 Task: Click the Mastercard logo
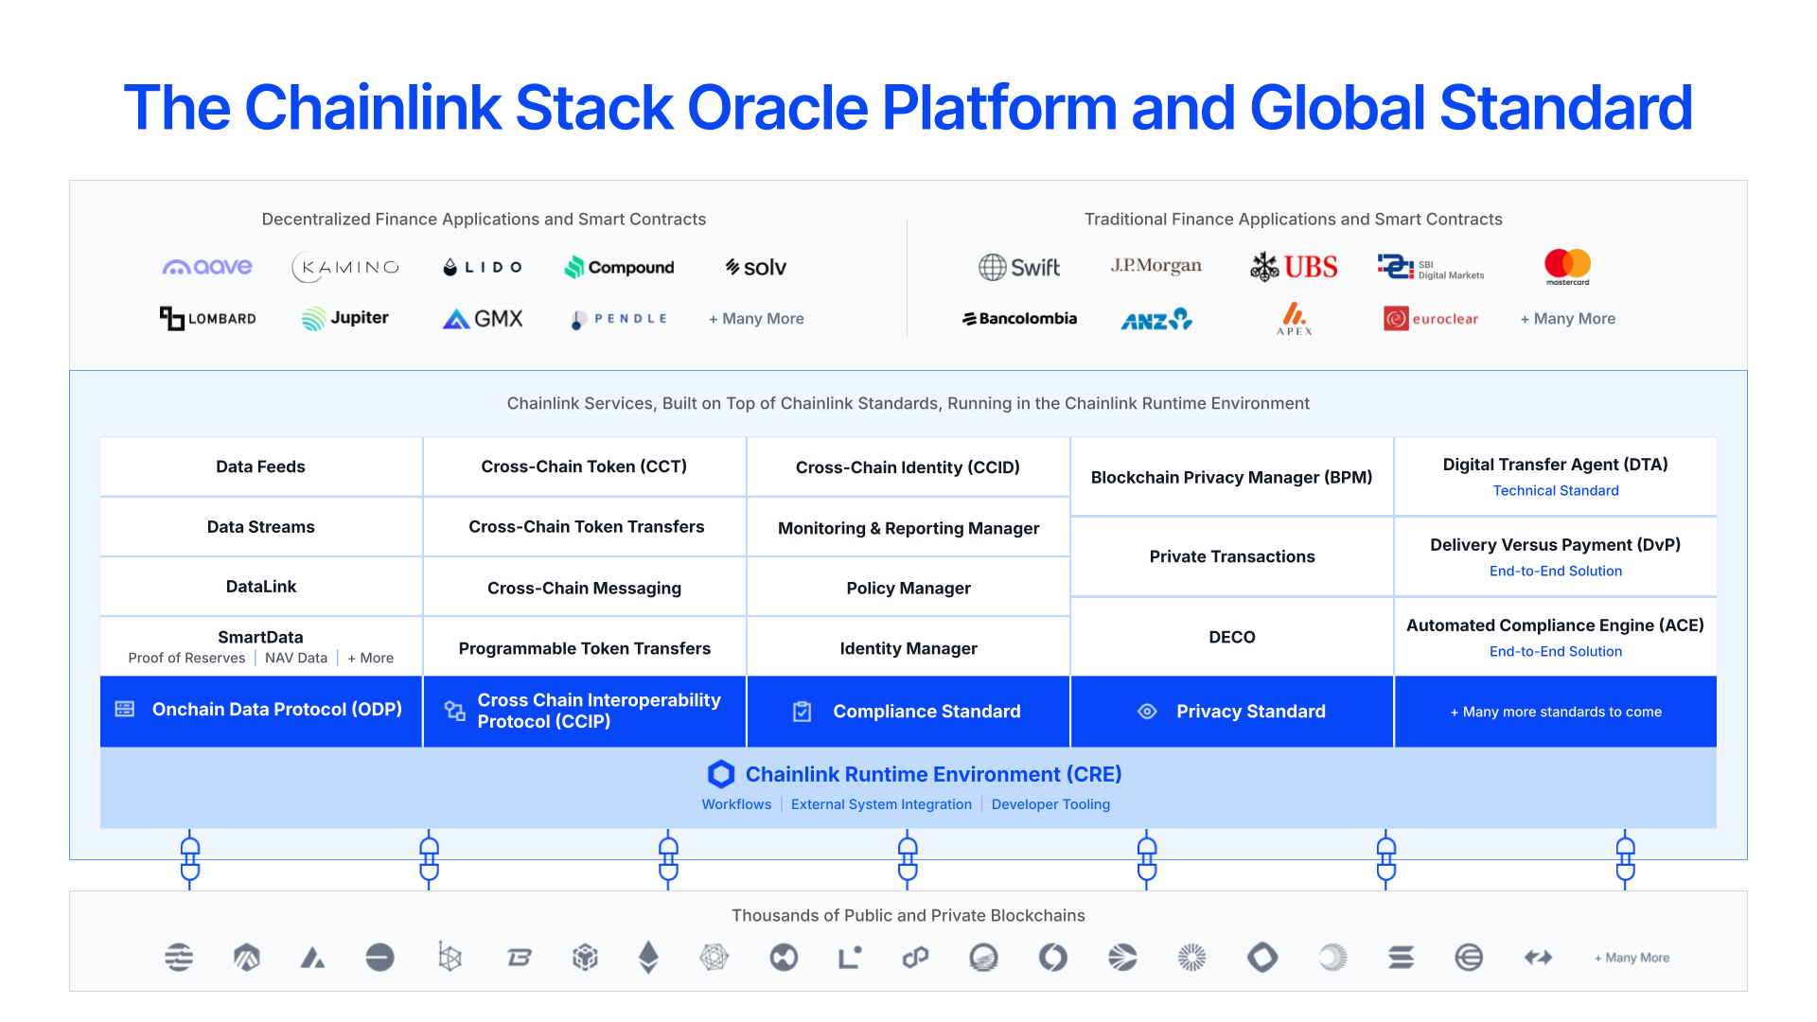(x=1567, y=266)
